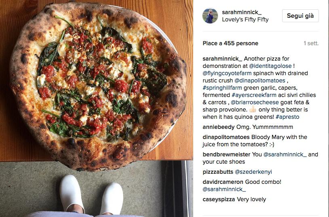Click the sarahminnick_ username in header
329x217 pixels.
(242, 12)
